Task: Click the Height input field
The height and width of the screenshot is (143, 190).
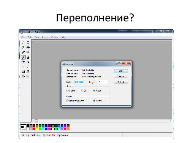Action: click(x=103, y=82)
